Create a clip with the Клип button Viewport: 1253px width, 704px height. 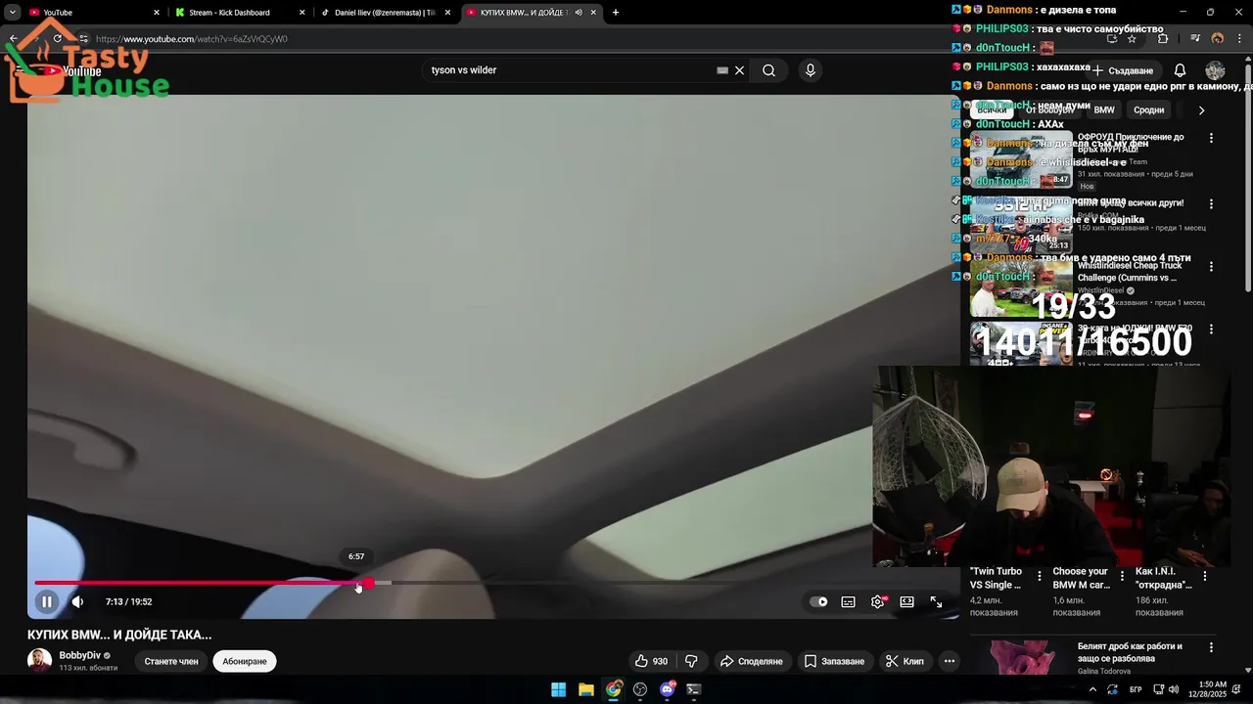(x=905, y=661)
